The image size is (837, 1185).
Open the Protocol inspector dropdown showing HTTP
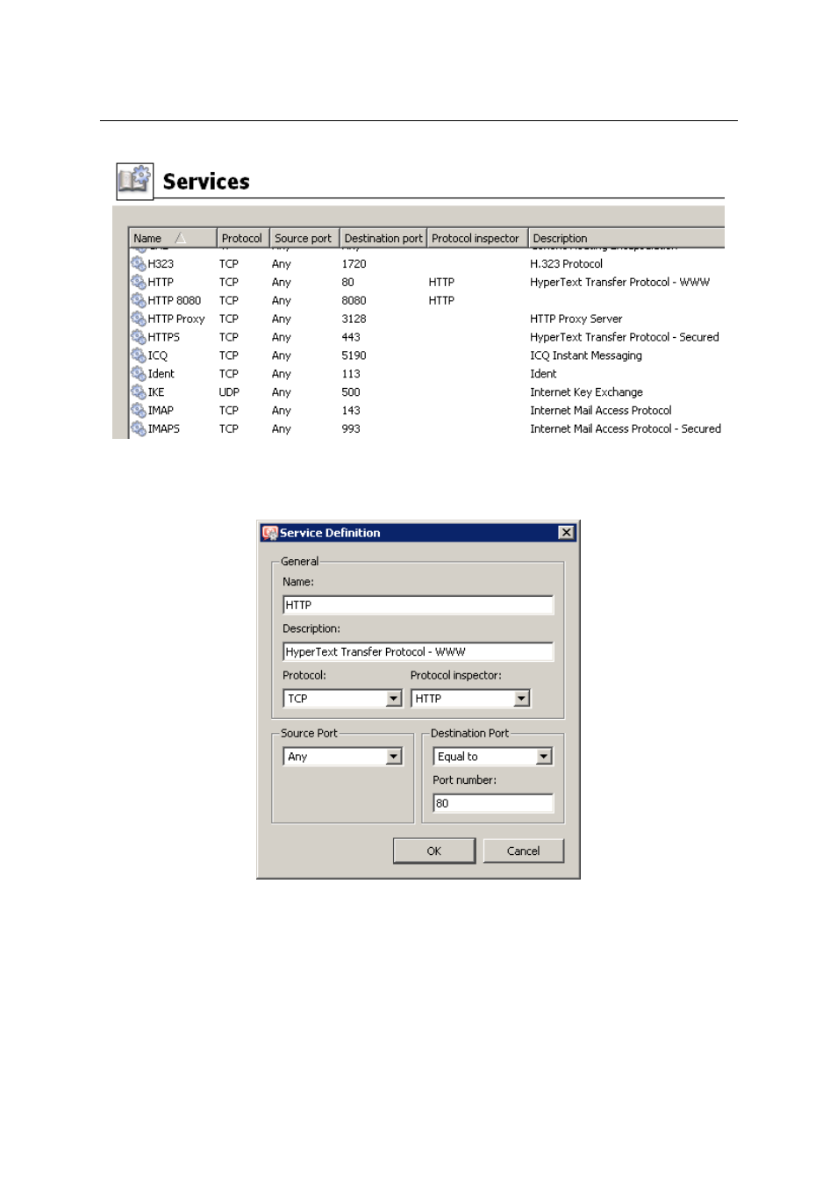click(x=470, y=699)
